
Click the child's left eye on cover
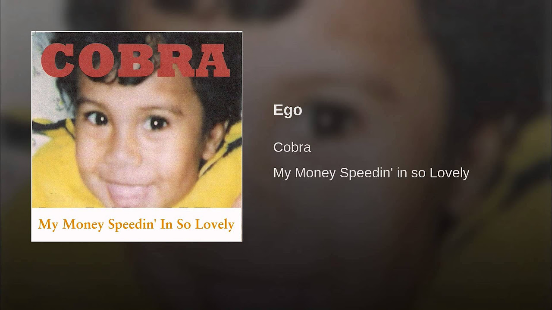click(x=155, y=123)
